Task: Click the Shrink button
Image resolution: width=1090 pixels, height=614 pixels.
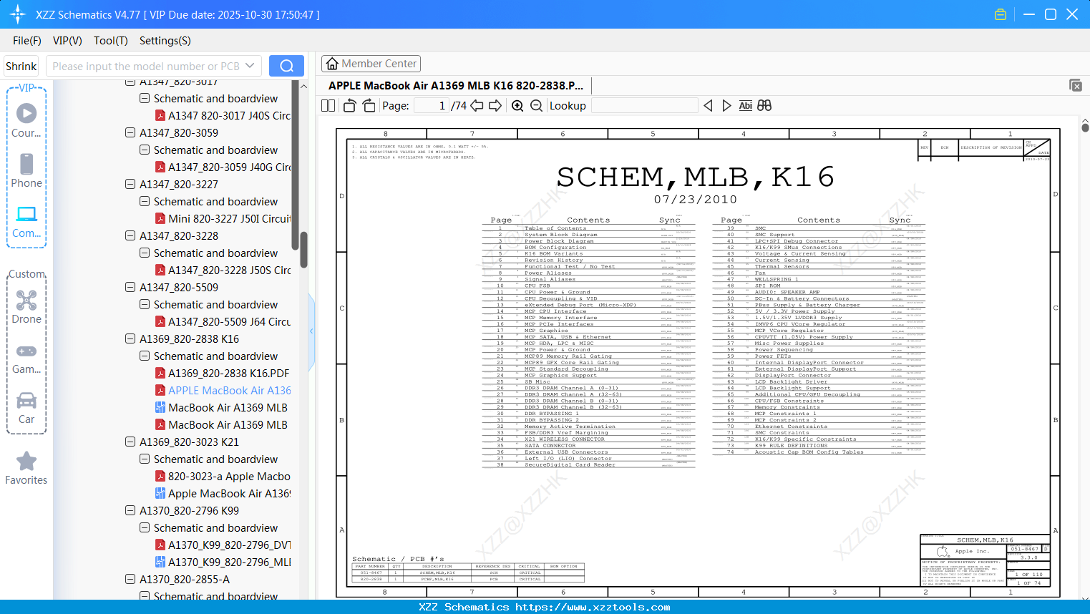Action: coord(21,66)
